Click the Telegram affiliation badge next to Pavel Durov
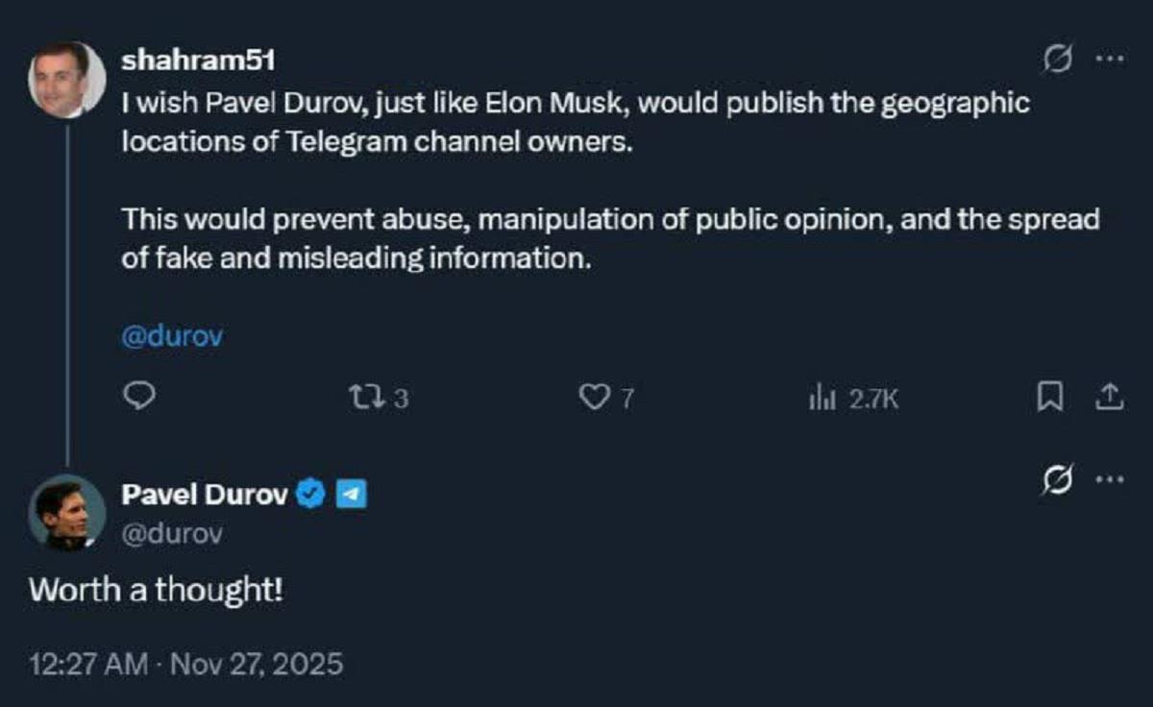Viewport: 1153px width, 707px height. click(352, 495)
